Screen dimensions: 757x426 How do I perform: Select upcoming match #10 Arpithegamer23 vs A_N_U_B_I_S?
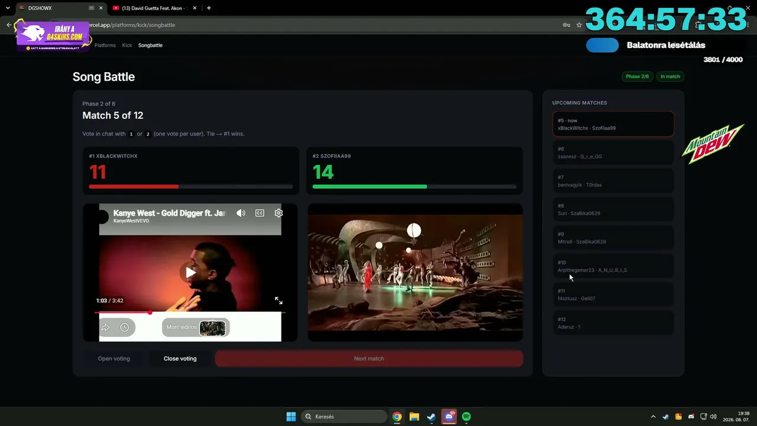pyautogui.click(x=613, y=266)
